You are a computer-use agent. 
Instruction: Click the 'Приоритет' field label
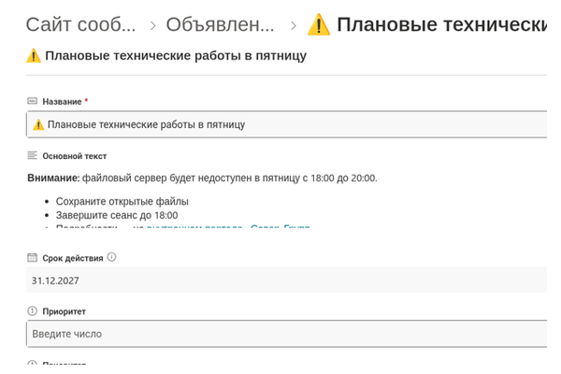(64, 311)
